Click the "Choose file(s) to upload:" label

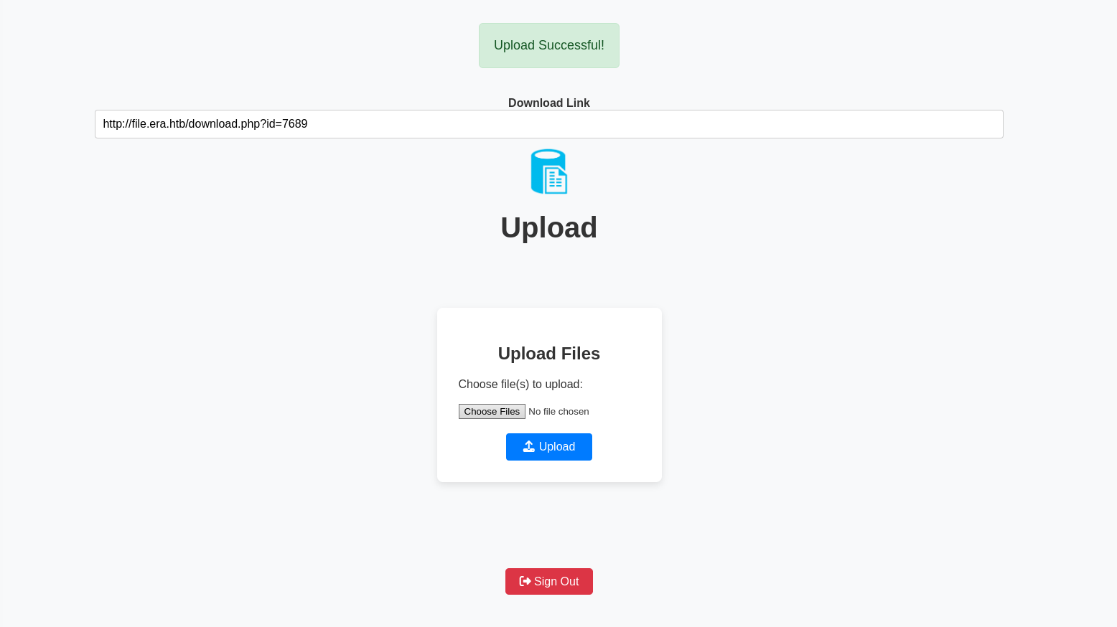(520, 385)
